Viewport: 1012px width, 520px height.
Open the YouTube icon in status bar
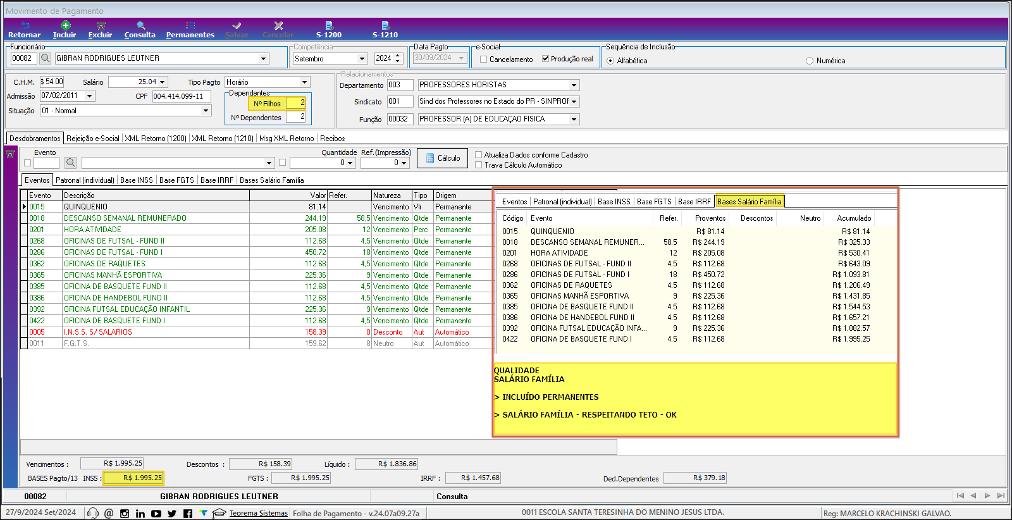(x=156, y=513)
